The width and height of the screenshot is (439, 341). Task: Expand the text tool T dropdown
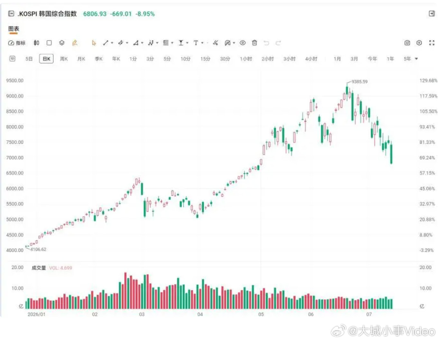(x=202, y=43)
